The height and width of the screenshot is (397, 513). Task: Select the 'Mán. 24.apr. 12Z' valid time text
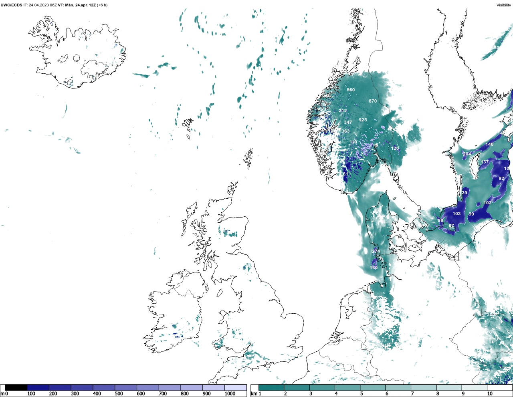[x=80, y=5]
